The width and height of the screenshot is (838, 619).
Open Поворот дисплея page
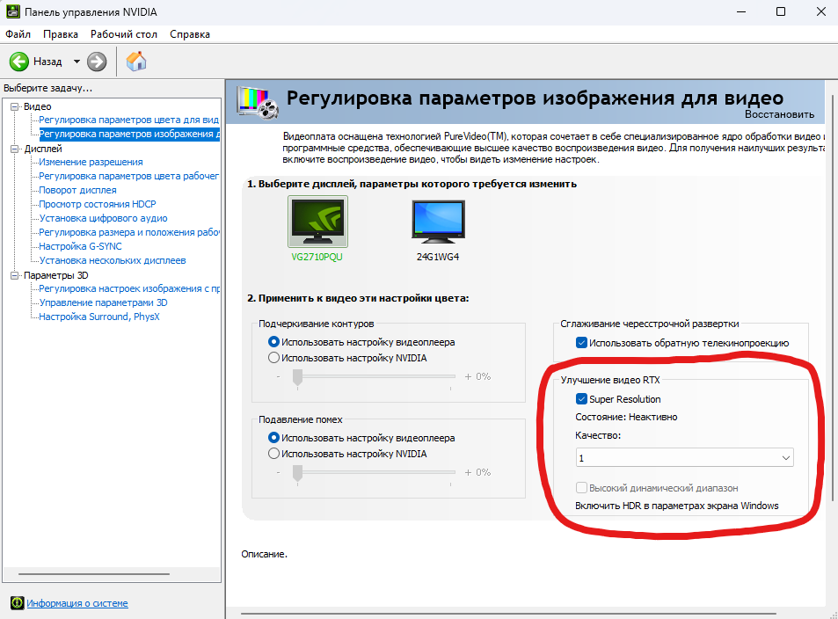pyautogui.click(x=77, y=190)
